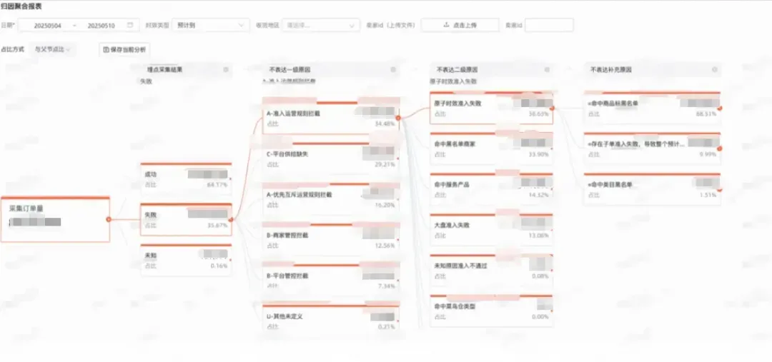Click start date 20250504 field
772x362 pixels.
[x=48, y=26]
